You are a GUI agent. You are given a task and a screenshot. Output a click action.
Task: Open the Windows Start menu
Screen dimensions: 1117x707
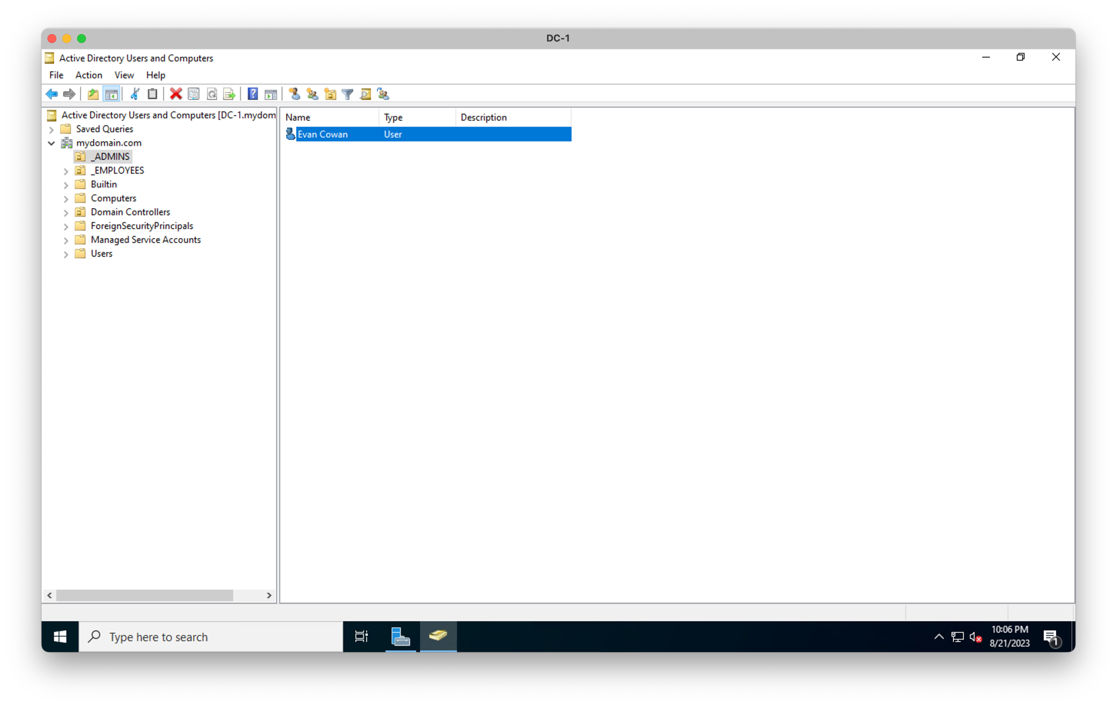pyautogui.click(x=59, y=637)
